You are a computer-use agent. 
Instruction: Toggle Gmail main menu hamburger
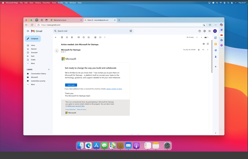pyautogui.click(x=28, y=31)
